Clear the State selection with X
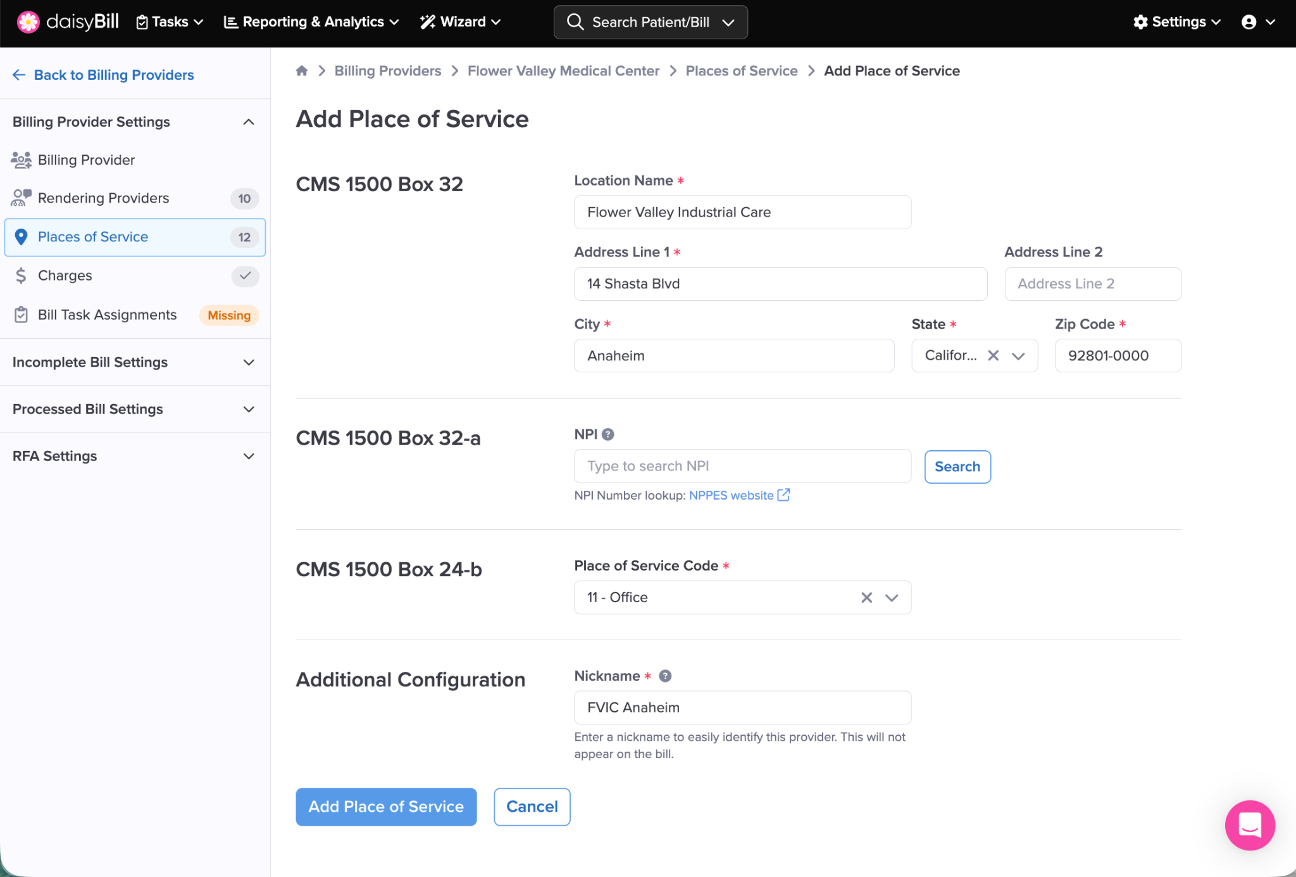 [x=994, y=356]
